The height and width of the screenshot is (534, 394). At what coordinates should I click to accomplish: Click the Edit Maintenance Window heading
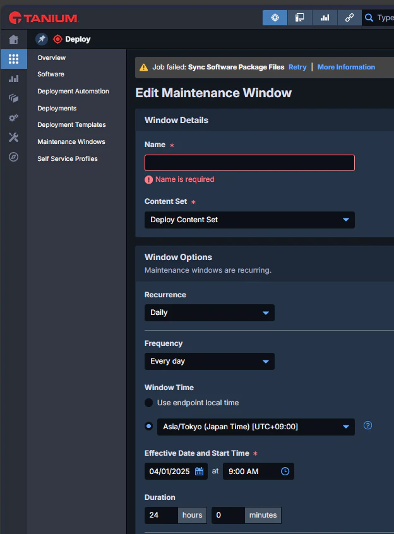tap(213, 93)
